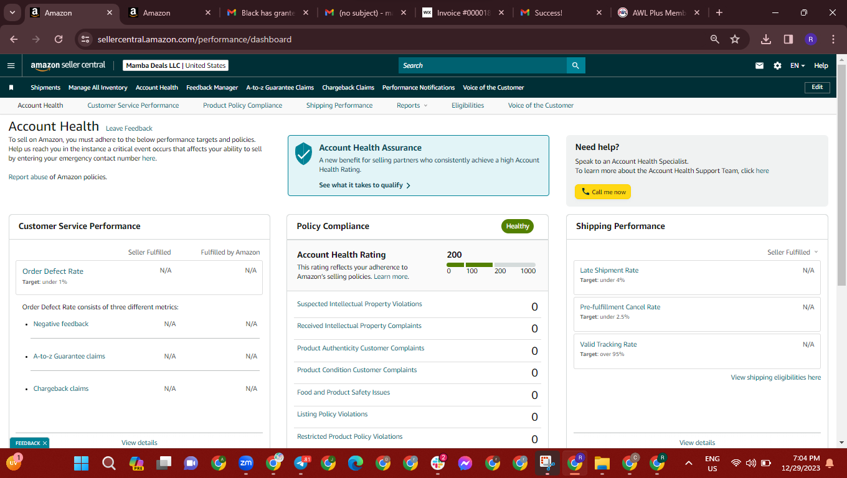Open Windows taskbar search
The height and width of the screenshot is (478, 847).
[109, 463]
